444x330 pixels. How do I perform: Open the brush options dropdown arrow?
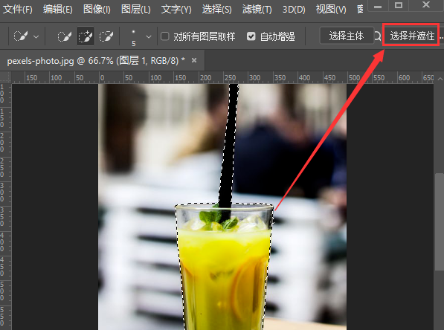tap(149, 37)
